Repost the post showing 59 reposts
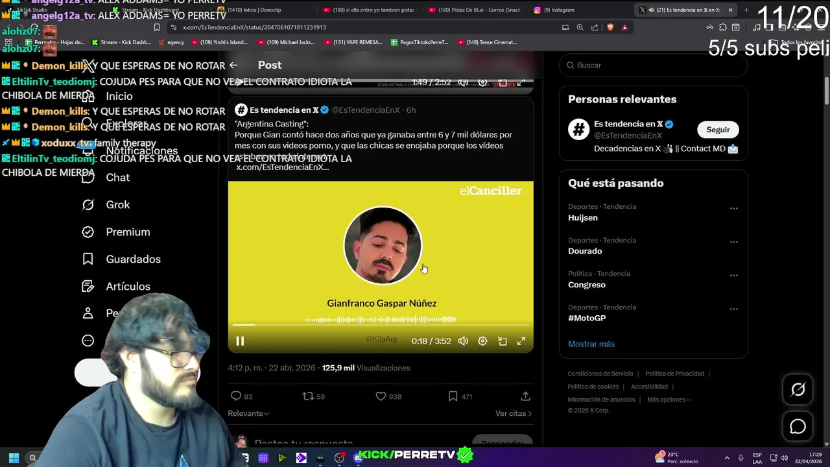830x467 pixels. click(x=314, y=396)
